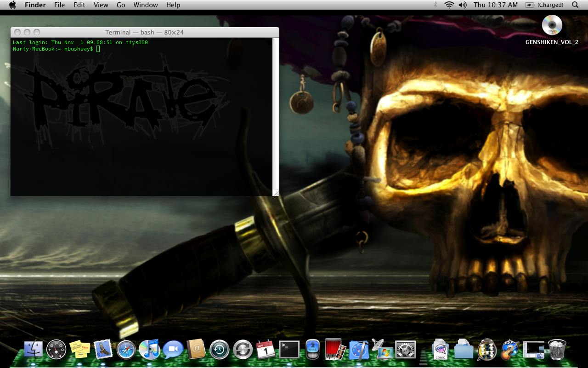Screen dimensions: 588x368
Task: Open the Apple menu
Action: coord(12,5)
